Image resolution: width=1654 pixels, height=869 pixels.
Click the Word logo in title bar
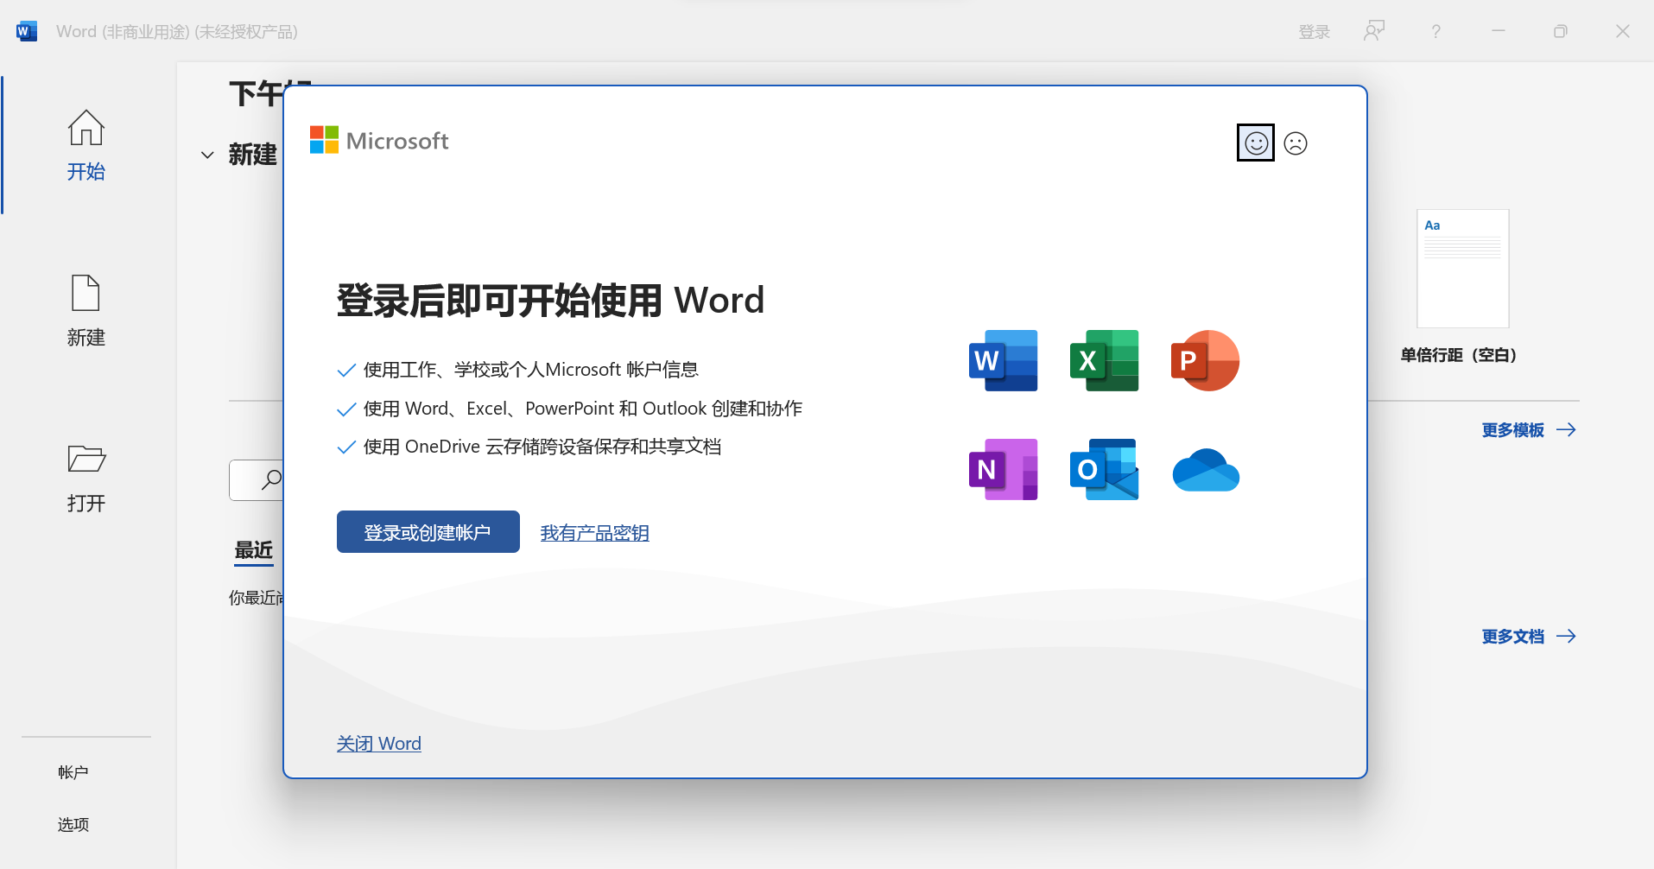point(27,32)
